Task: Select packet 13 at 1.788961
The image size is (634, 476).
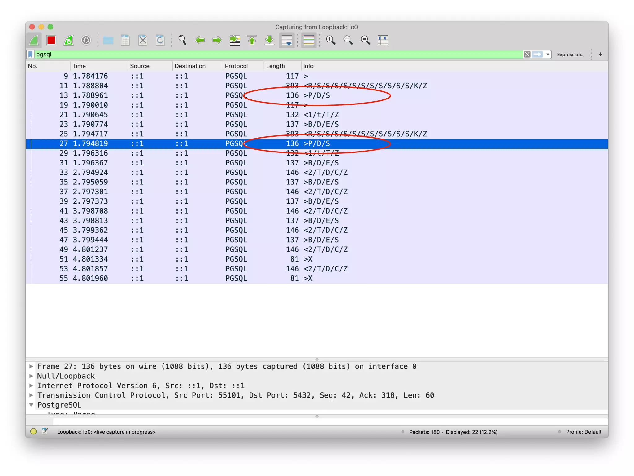Action: (317, 95)
